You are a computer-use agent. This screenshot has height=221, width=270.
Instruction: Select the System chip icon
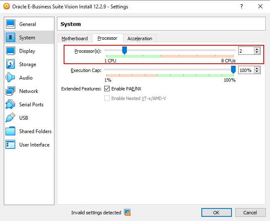coord(10,38)
